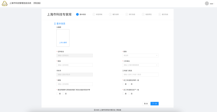Focus the 职务 input field
Screen dimensions: 217x112
74,65
